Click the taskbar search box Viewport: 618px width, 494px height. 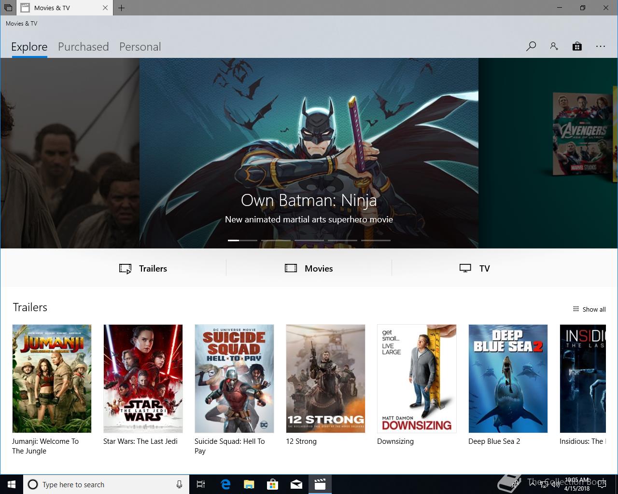105,484
